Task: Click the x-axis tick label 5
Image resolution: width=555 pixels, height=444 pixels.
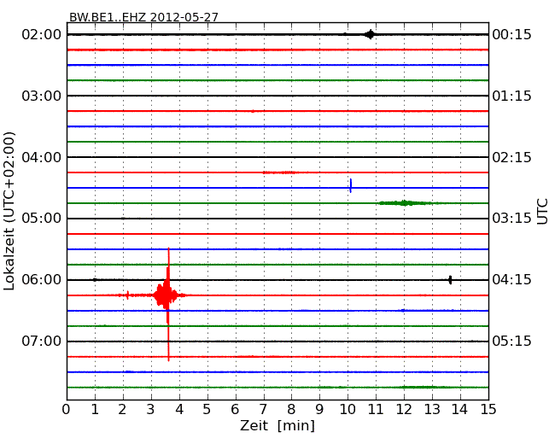Action: point(207,410)
